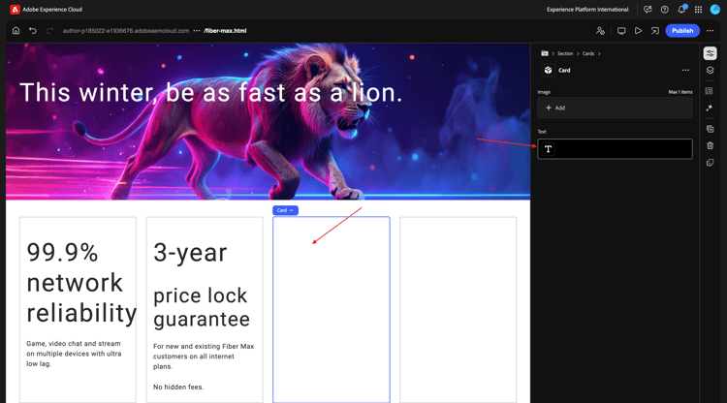Add an image to the Card
This screenshot has height=403, width=727.
[615, 108]
